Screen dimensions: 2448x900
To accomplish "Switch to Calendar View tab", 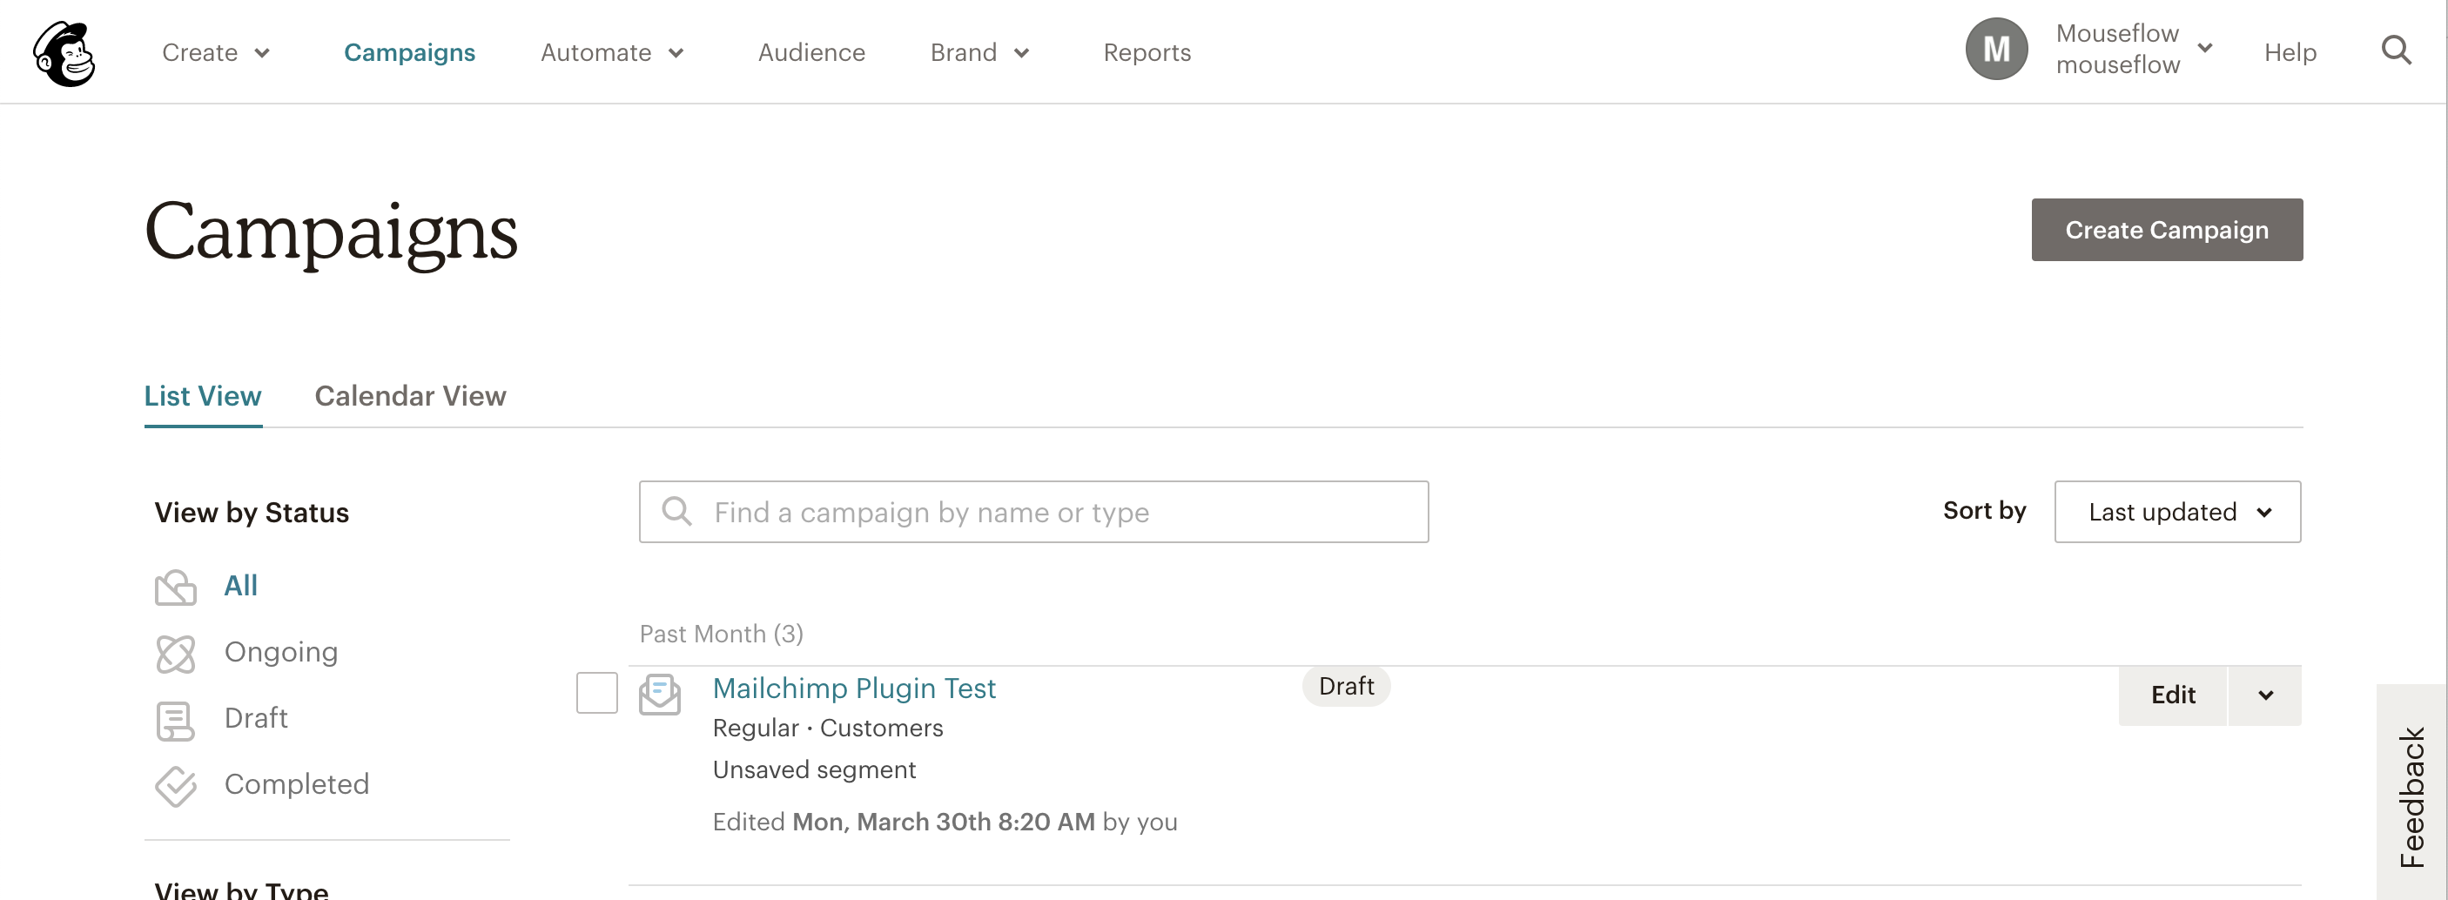I will tap(409, 395).
